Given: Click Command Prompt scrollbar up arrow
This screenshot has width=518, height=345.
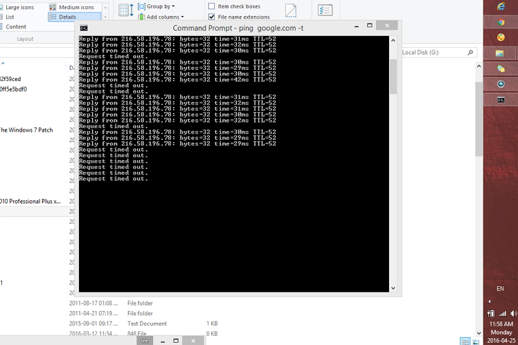Looking at the screenshot, I should point(393,40).
